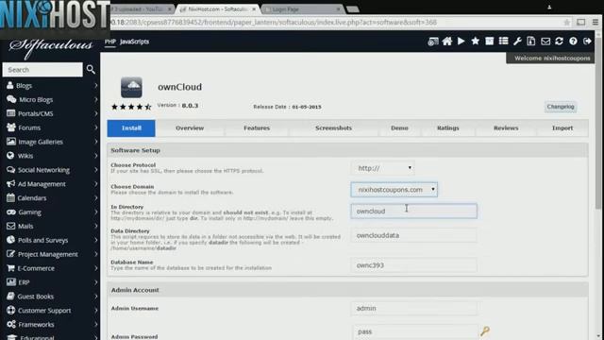Screen dimensions: 604x340
Task: Click the ownCloud star rating
Action: [x=131, y=107]
